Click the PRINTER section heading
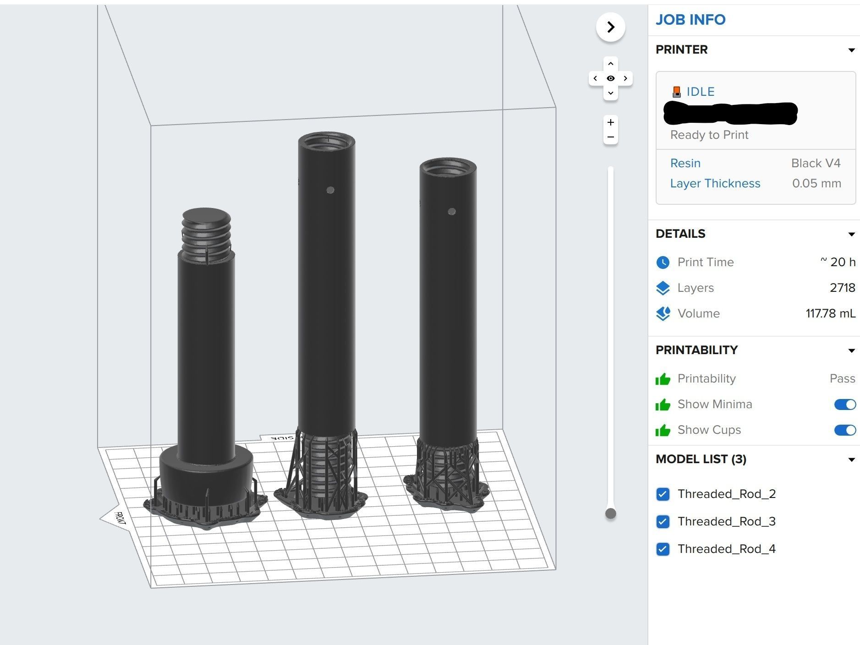This screenshot has height=645, width=860. [x=681, y=49]
